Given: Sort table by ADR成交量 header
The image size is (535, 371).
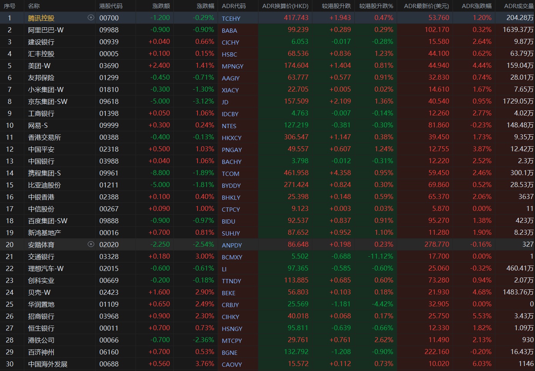Looking at the screenshot, I should (x=518, y=6).
